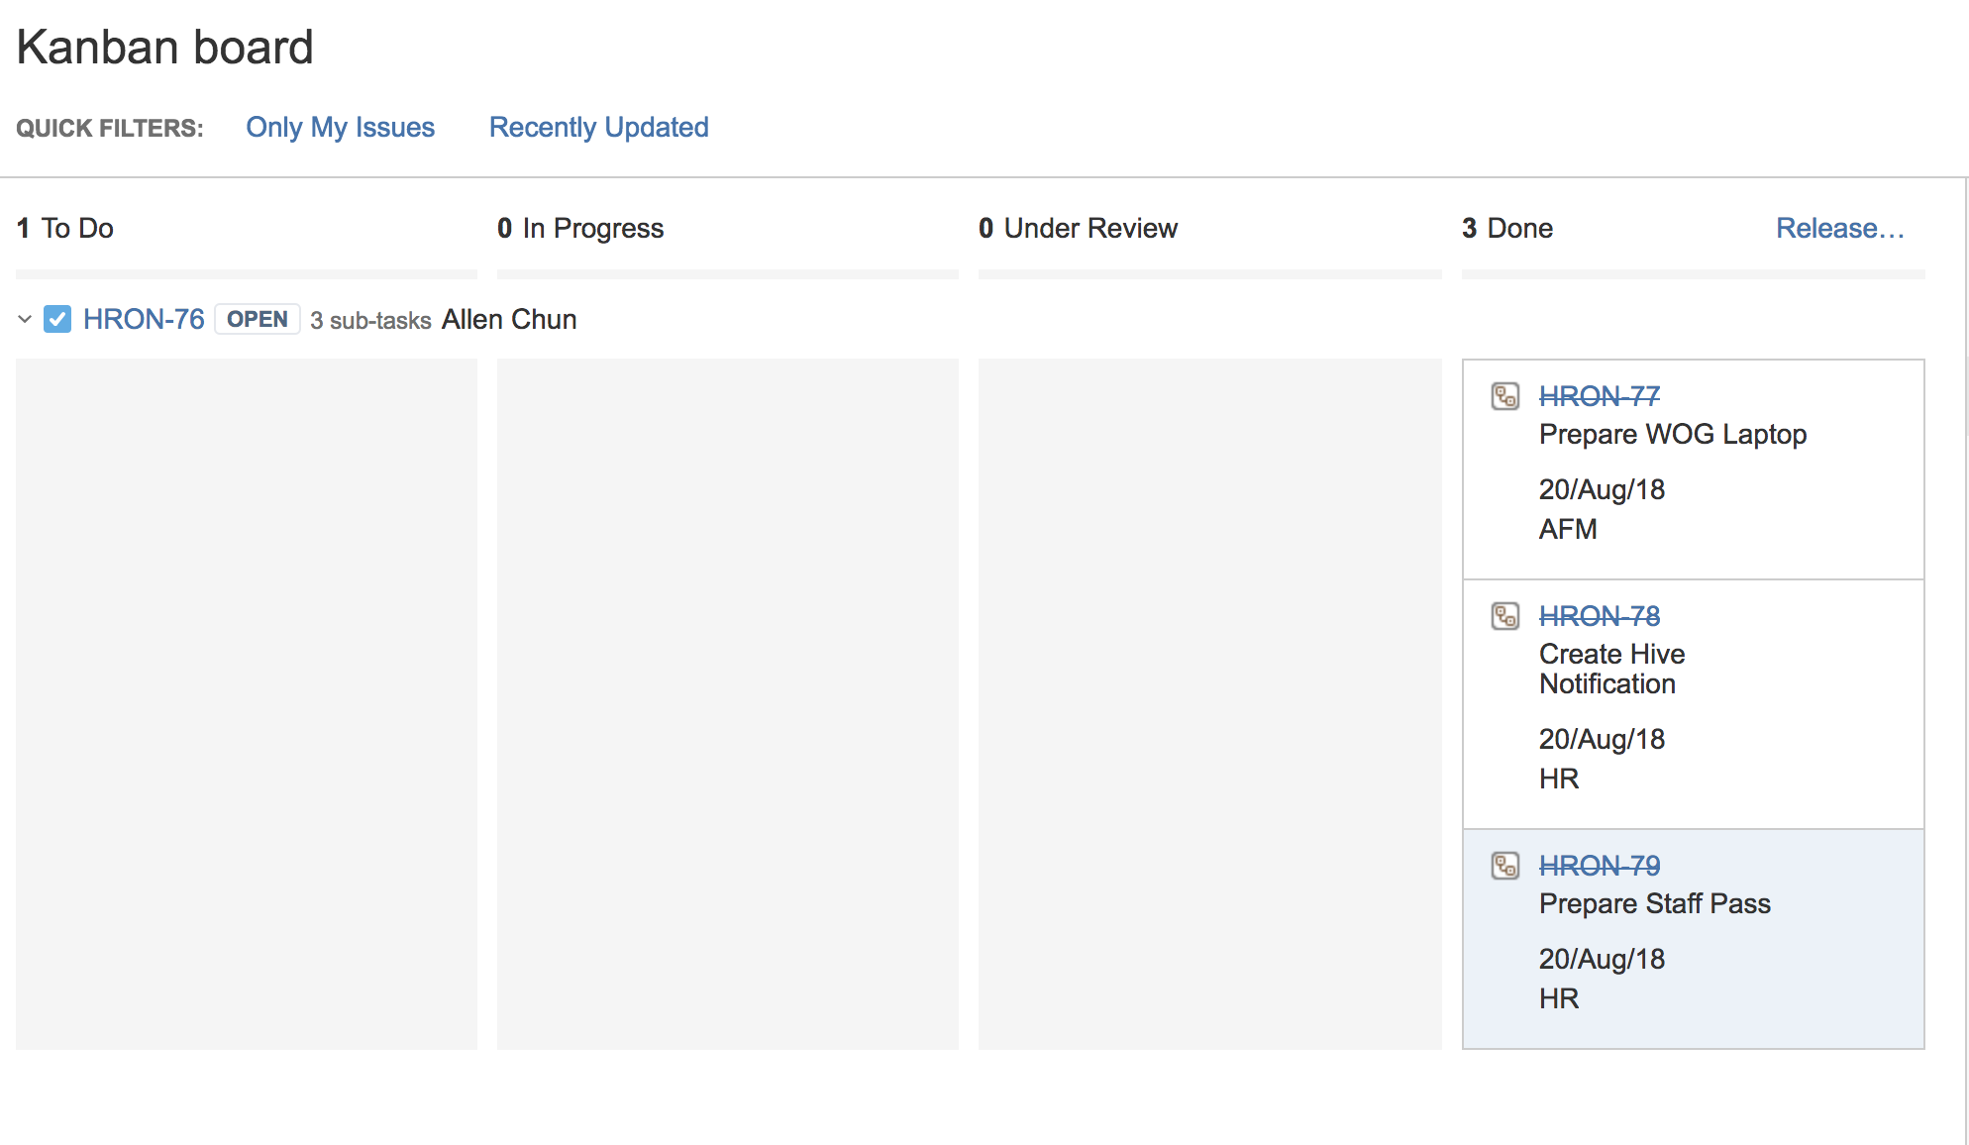
Task: Collapse the HRON-76 swimlane chevron
Action: click(x=25, y=319)
